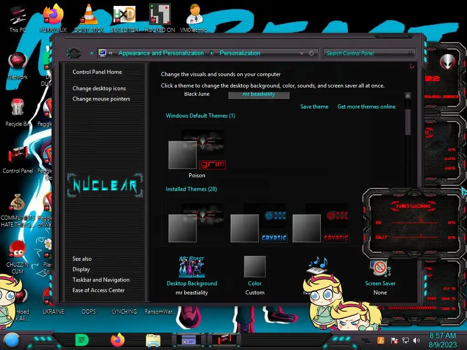Switch to the Control Panel taskbar button
The height and width of the screenshot is (350, 467).
click(x=224, y=340)
